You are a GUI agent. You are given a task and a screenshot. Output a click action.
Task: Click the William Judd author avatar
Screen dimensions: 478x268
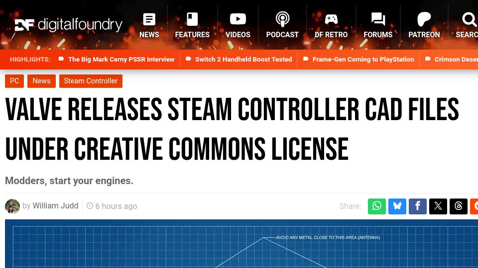coord(12,206)
